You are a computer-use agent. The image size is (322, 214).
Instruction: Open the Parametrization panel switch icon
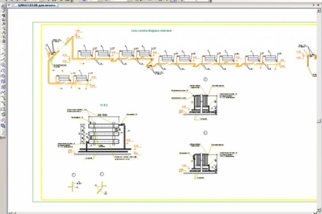tap(4, 24)
